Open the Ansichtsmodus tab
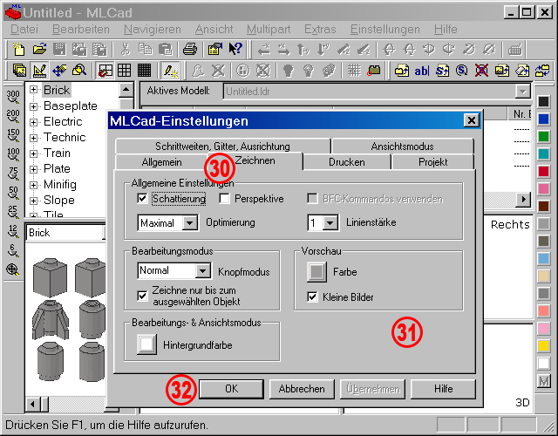 403,146
